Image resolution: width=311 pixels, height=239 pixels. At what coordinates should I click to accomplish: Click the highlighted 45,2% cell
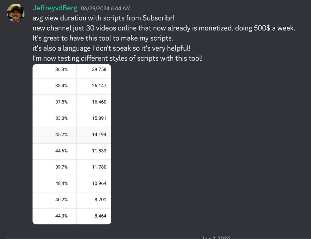click(62, 135)
